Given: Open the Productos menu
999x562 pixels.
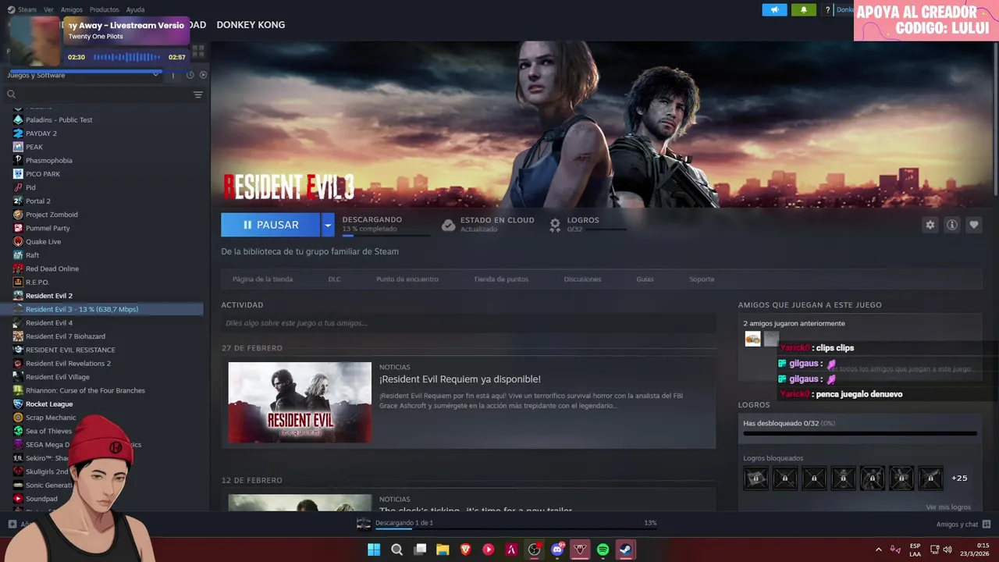Looking at the screenshot, I should 104,9.
